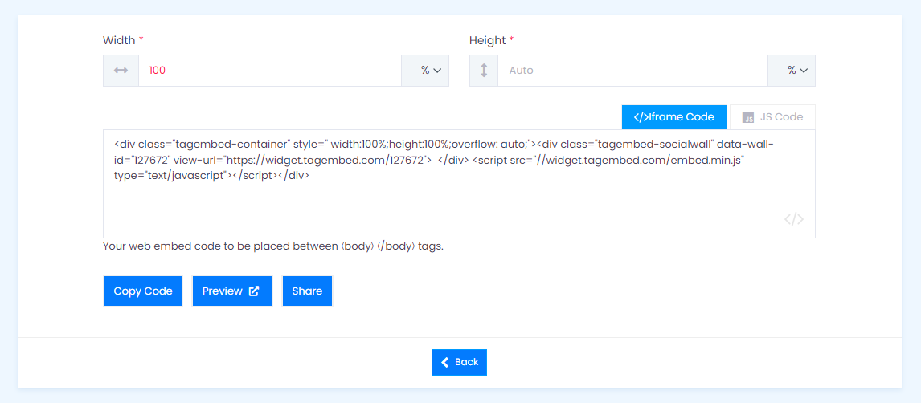Click the code brackets icon in the embed box
This screenshot has width=921, height=403.
coord(793,219)
